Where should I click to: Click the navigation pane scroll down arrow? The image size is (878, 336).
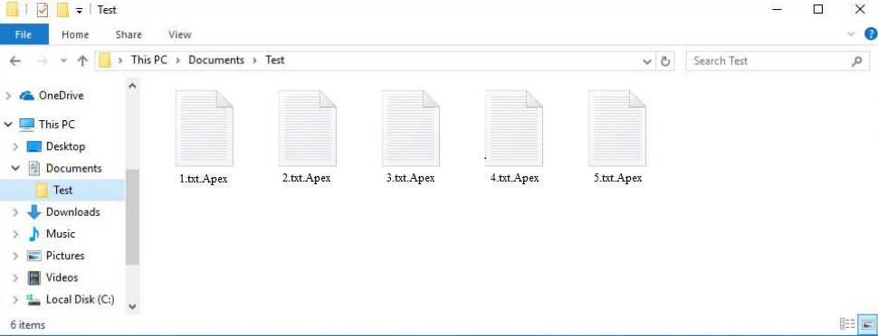[132, 306]
